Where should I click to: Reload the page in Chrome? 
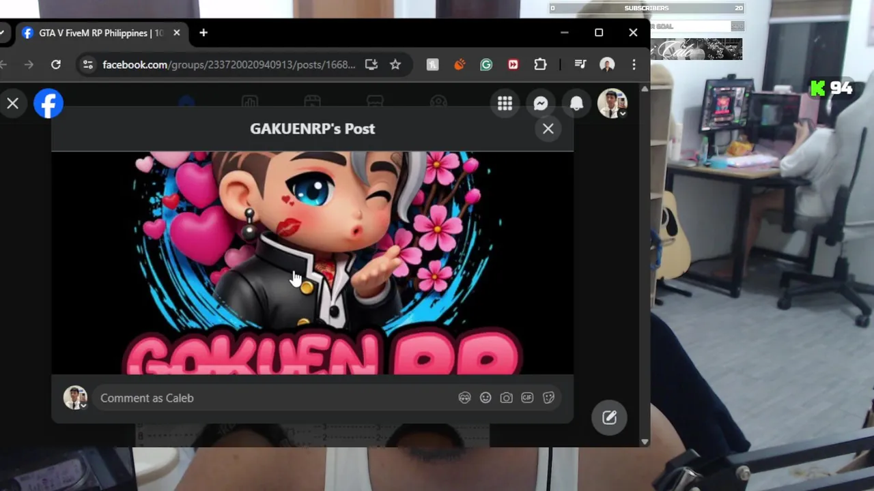tap(56, 64)
